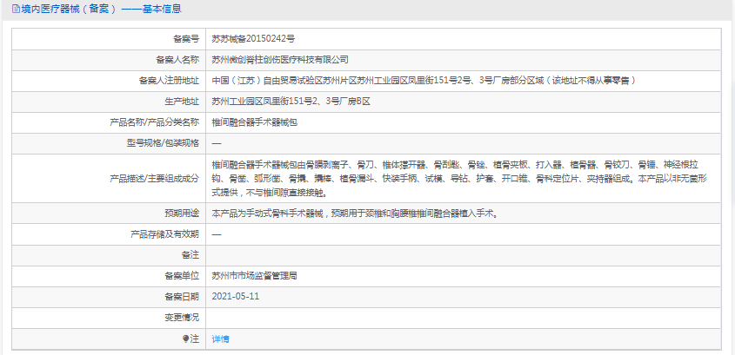Screen dimensions: 735x355
Task: Select company name 苏州微创脊柱创伤医疗科技有限公司
Action: (280, 60)
